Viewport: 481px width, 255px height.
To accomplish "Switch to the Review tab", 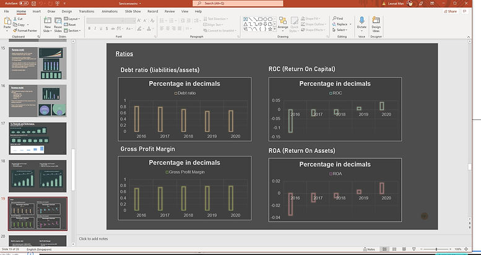I will 170,11.
